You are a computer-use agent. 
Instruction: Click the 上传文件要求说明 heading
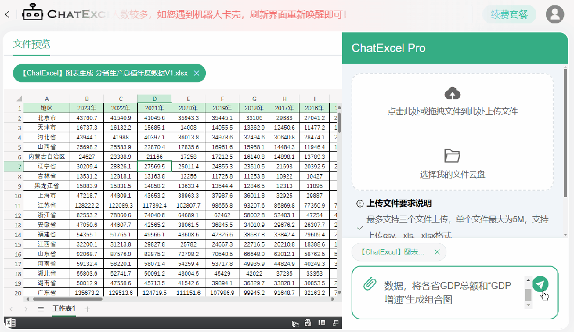tap(399, 203)
